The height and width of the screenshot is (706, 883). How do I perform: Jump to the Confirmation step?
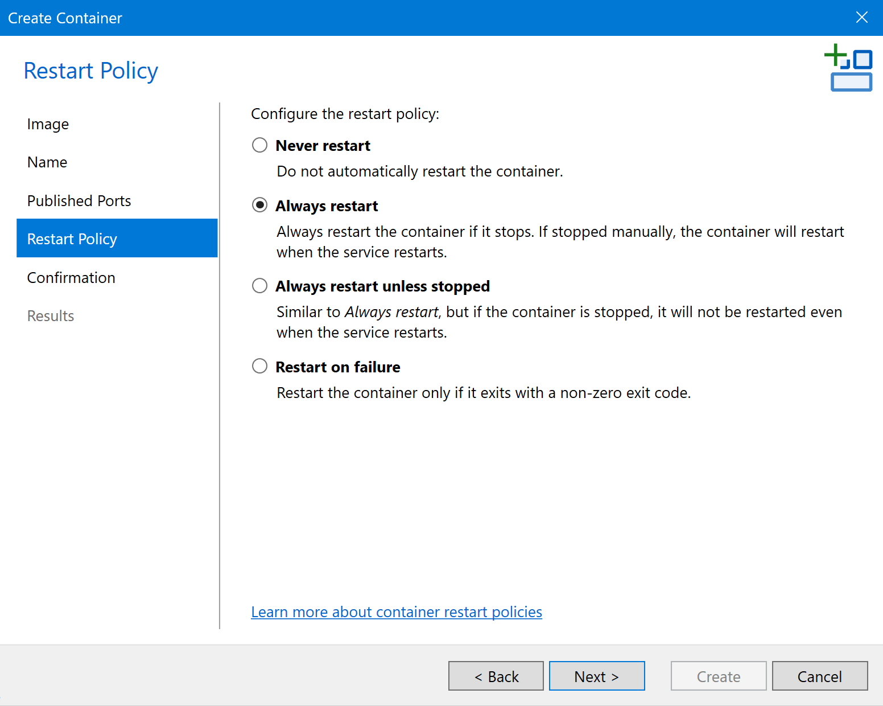tap(71, 278)
